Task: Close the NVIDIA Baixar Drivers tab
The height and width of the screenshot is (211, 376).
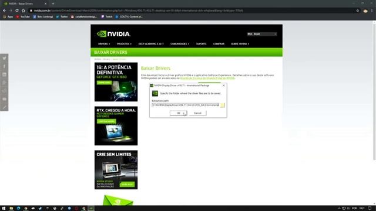Action: [45, 4]
